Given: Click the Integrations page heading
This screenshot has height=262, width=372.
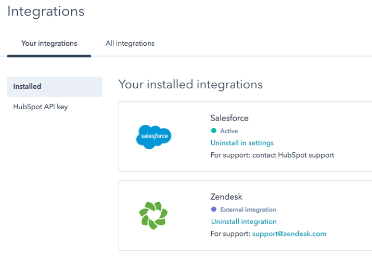Looking at the screenshot, I should coord(46,11).
